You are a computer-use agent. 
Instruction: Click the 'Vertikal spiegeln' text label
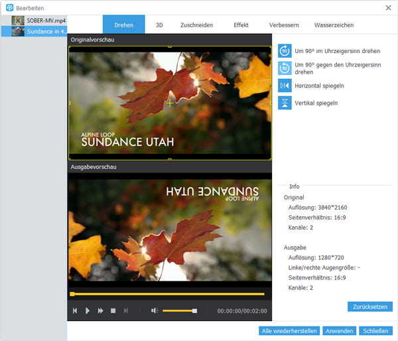point(316,103)
